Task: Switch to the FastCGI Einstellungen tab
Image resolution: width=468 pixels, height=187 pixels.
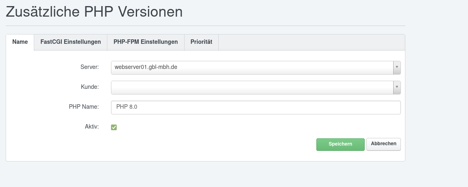Action: point(70,42)
